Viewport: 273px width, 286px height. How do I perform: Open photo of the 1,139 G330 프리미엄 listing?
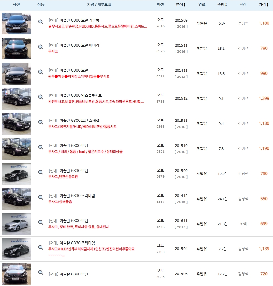(16, 249)
